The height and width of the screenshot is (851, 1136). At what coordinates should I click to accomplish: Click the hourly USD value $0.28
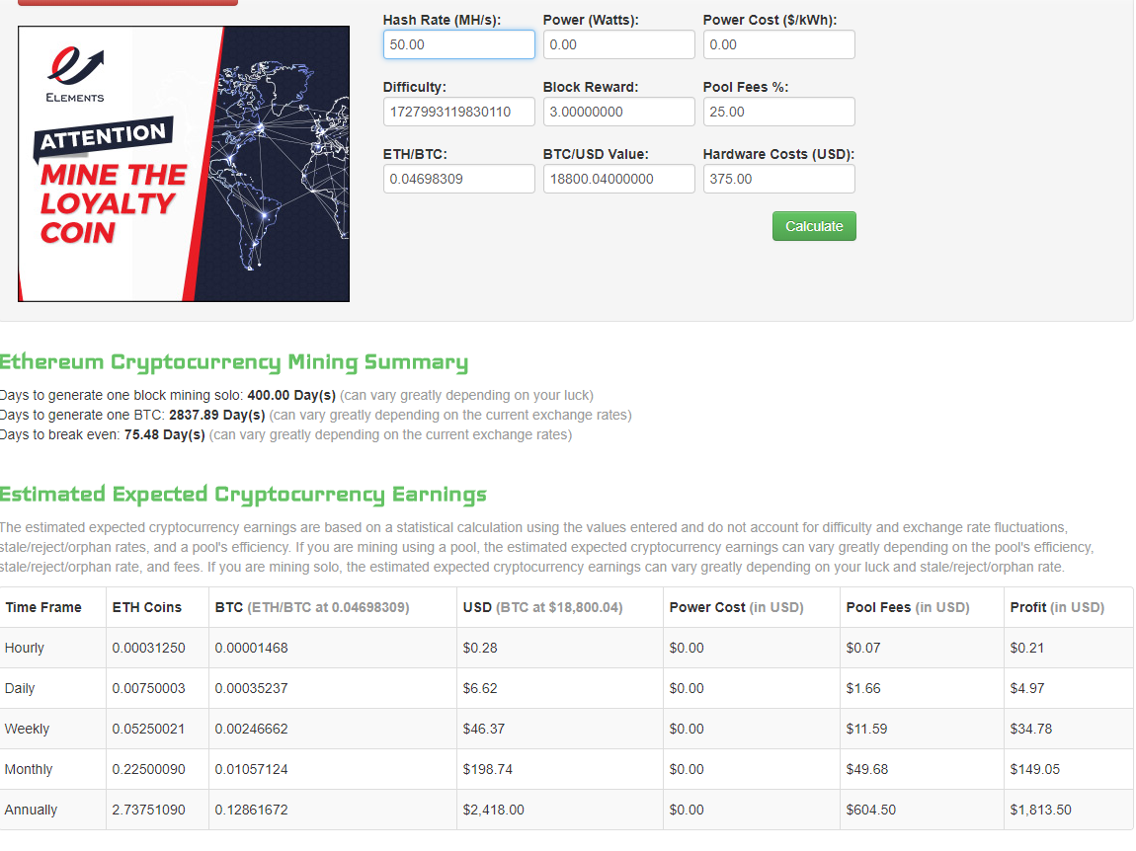coord(480,648)
